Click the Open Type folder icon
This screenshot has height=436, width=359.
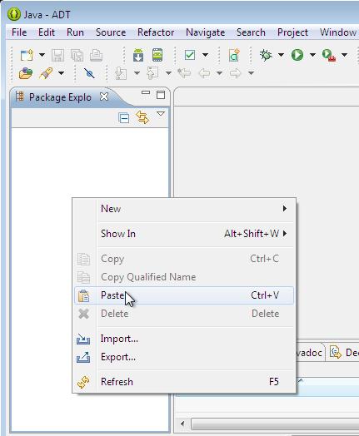click(x=25, y=73)
